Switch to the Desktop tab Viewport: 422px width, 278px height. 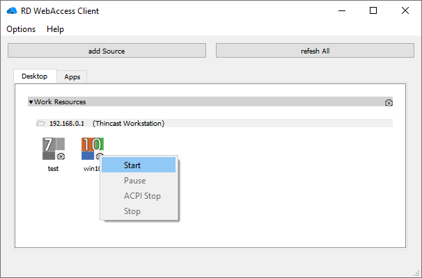click(35, 76)
